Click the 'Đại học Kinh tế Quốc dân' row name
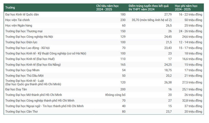This screenshot has width=209, height=123. pyautogui.click(x=26, y=14)
